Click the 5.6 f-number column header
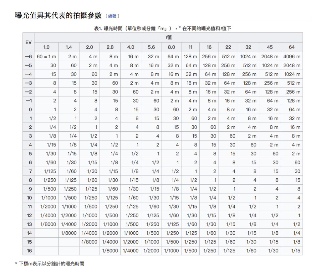The width and height of the screenshot is (321, 273). tap(151, 47)
